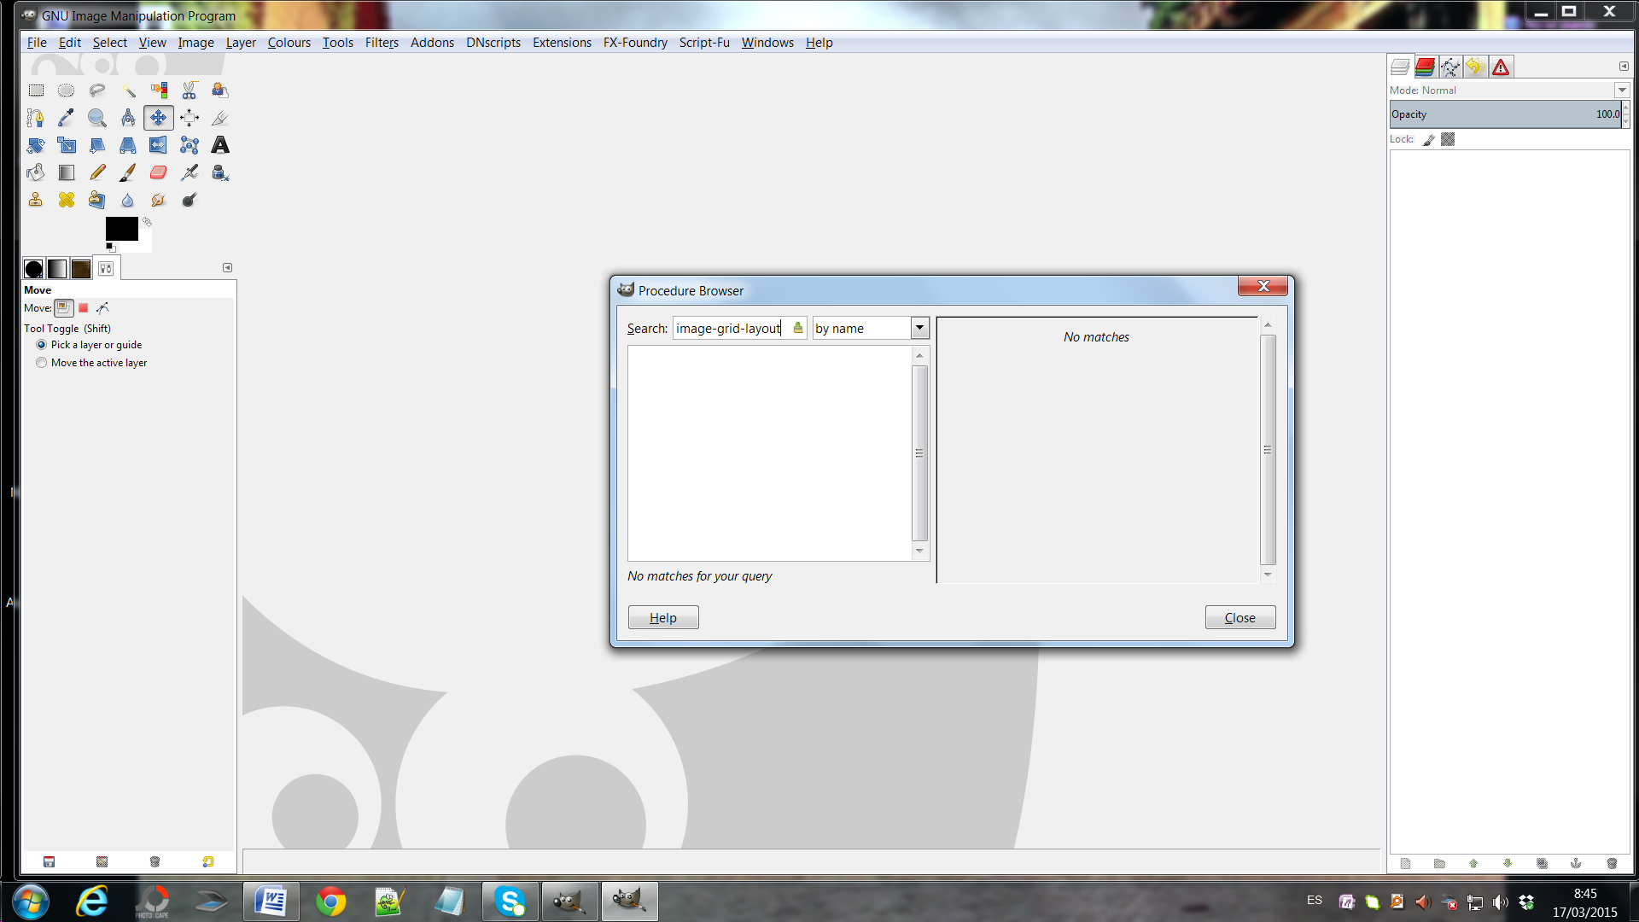1639x922 pixels.
Task: Open the Script-Fu menu
Action: point(704,43)
